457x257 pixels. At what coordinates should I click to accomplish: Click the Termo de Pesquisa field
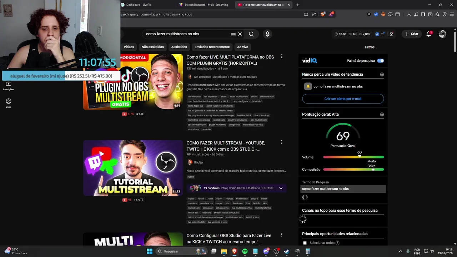click(343, 188)
